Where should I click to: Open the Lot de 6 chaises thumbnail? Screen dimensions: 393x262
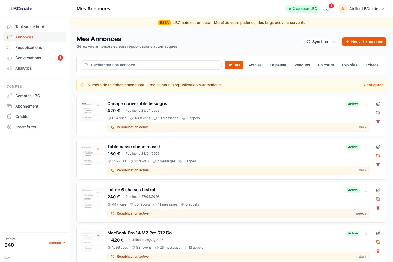[92, 197]
